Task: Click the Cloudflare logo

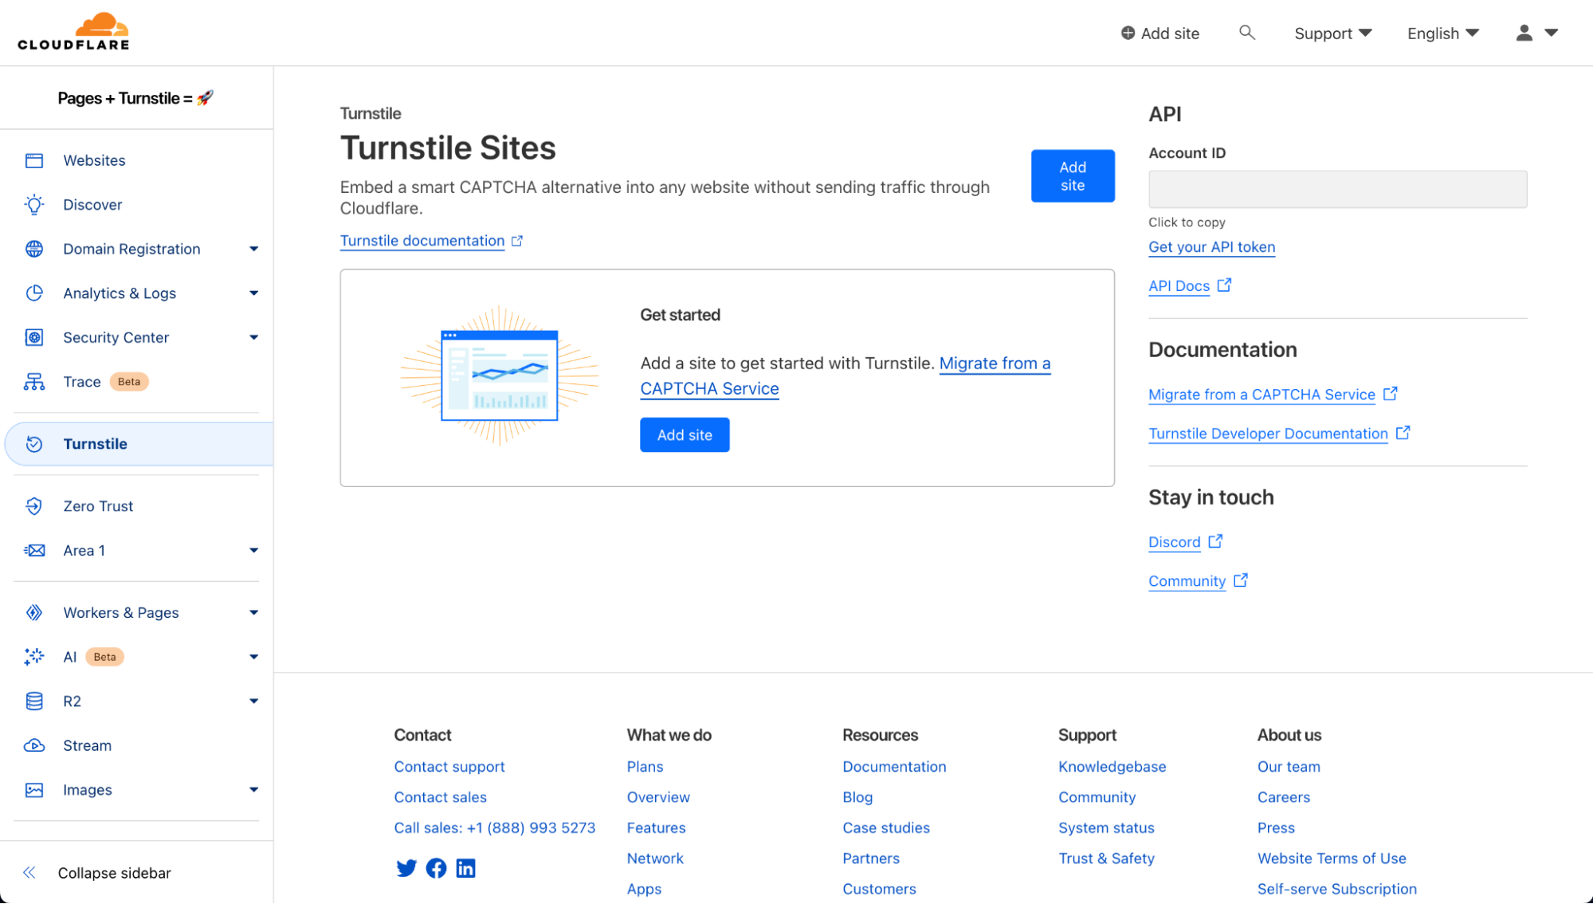Action: (x=74, y=32)
